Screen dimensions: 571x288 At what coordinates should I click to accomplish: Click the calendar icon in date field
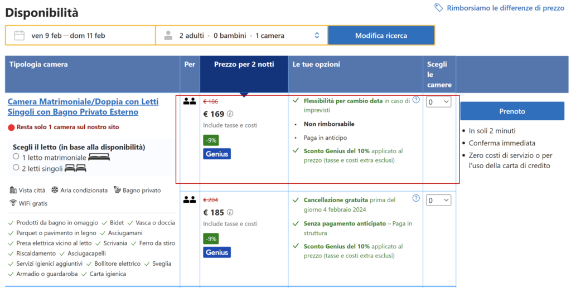pos(19,36)
